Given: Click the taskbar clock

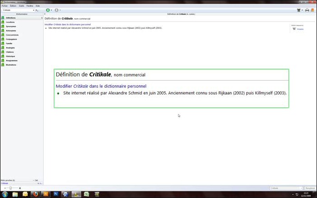Looking at the screenshot, I should pos(306,194).
